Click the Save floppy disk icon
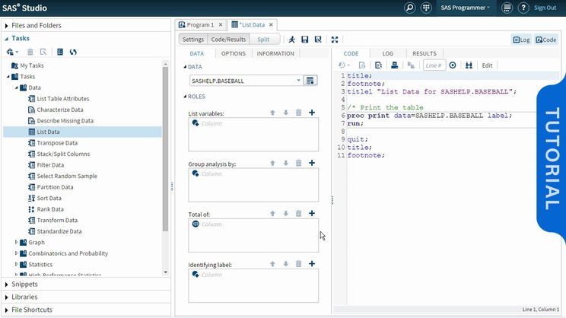566x318 pixels. pos(305,40)
